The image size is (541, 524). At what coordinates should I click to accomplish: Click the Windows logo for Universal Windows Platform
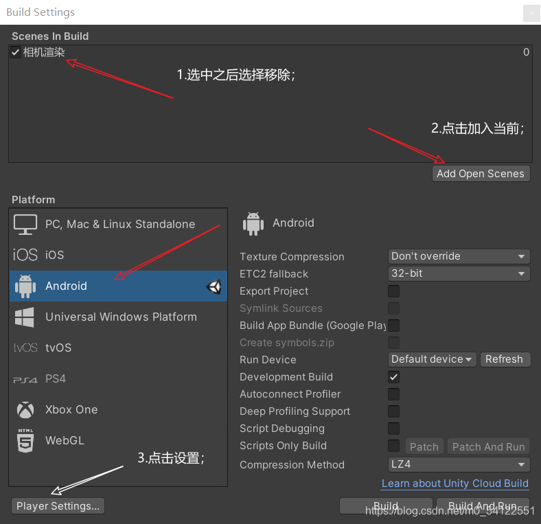point(25,317)
